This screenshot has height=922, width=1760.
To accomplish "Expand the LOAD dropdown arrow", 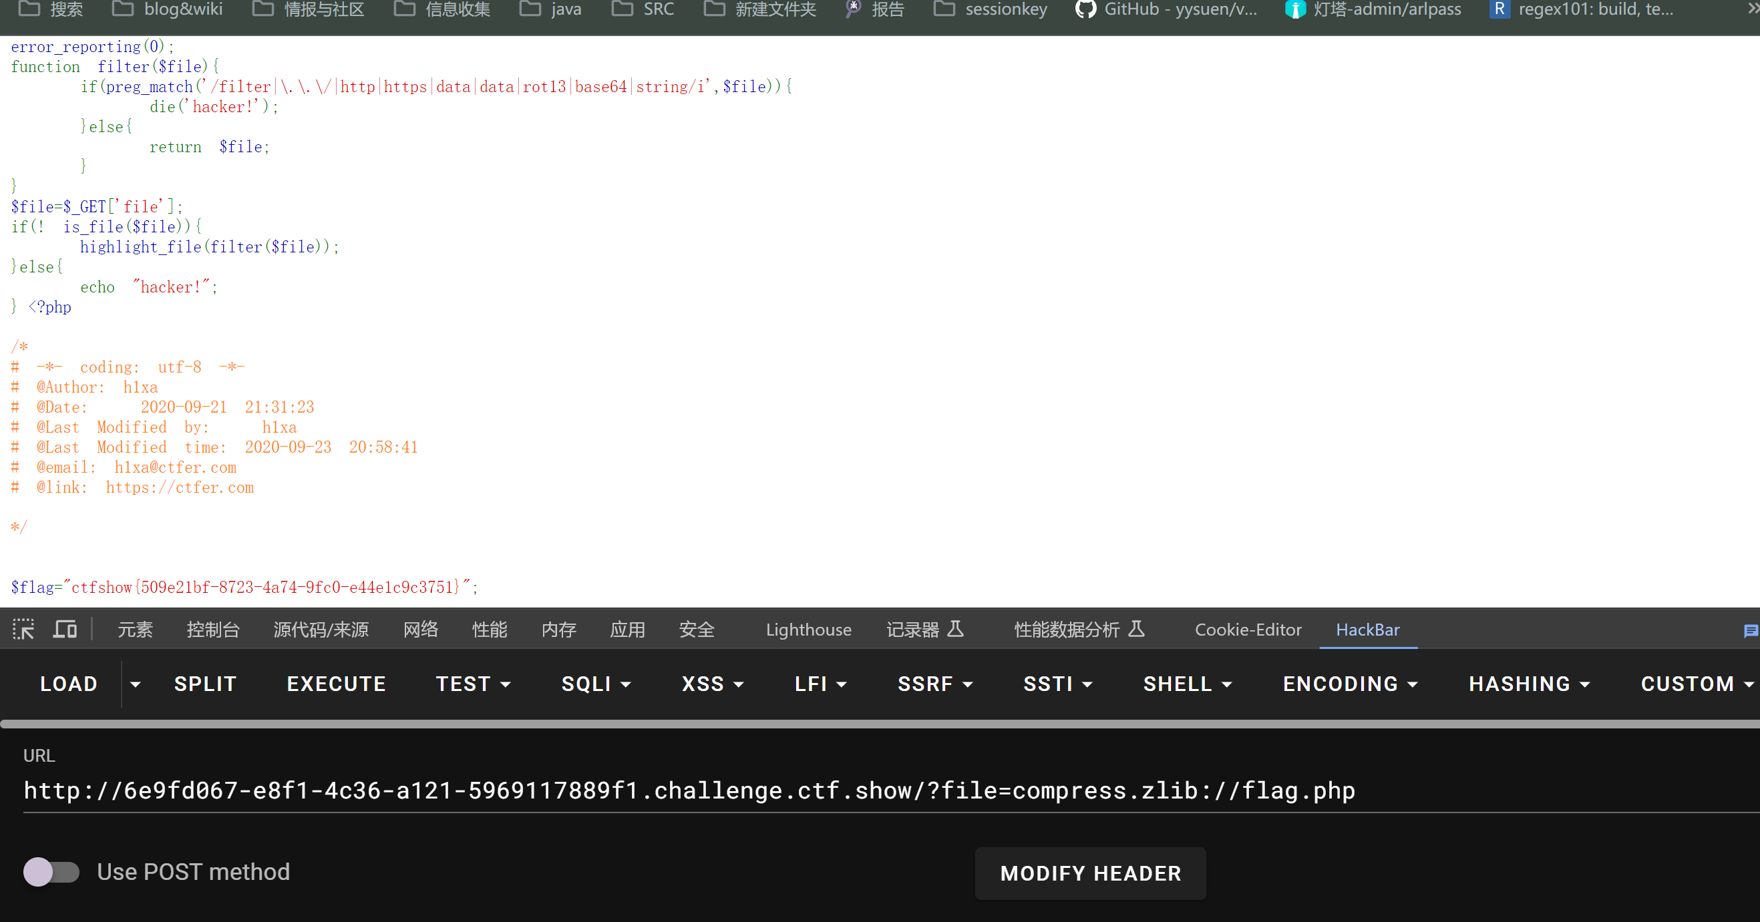I will pos(136,684).
